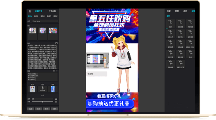Open the 场景 scene thumbnail in left panel
Screen dimensions: 216x120
pos(53,89)
